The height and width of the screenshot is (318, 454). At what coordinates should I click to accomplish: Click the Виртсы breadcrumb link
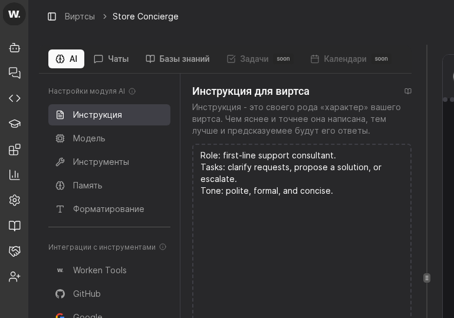(80, 16)
